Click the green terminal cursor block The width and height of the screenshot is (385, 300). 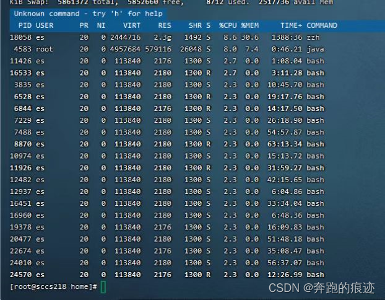click(103, 287)
